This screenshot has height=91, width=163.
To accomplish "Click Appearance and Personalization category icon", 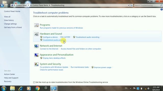I will tap(36, 55).
